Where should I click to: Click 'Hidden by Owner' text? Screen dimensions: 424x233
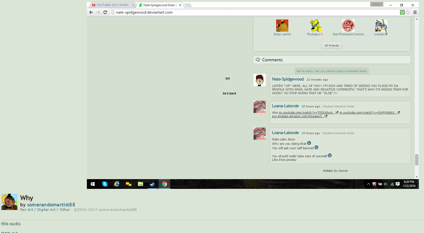(x=336, y=171)
